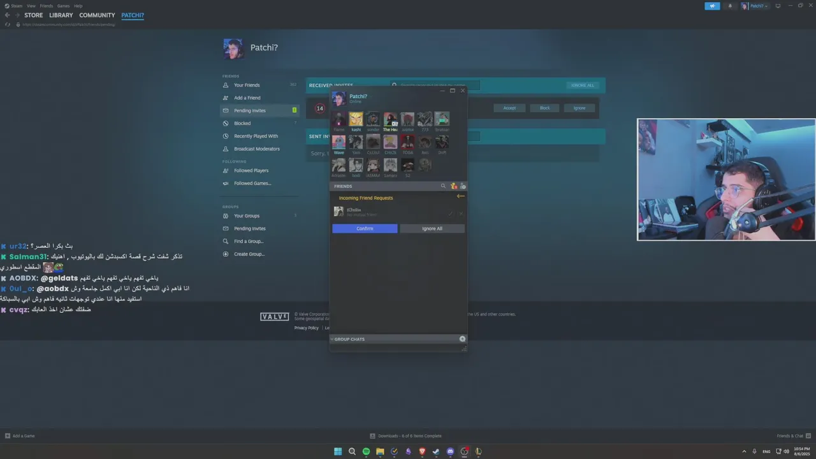Open Followed Players
This screenshot has width=816, height=459.
251,170
